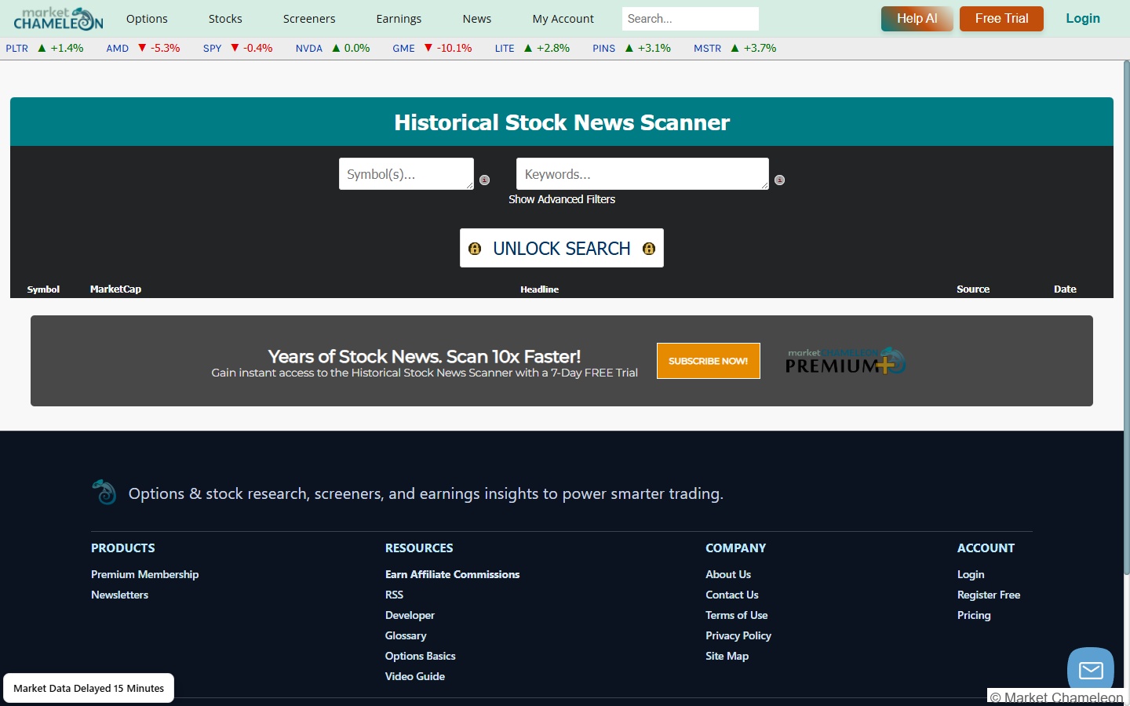1130x706 pixels.
Task: Open the Glossary footer link
Action: [x=406, y=635]
